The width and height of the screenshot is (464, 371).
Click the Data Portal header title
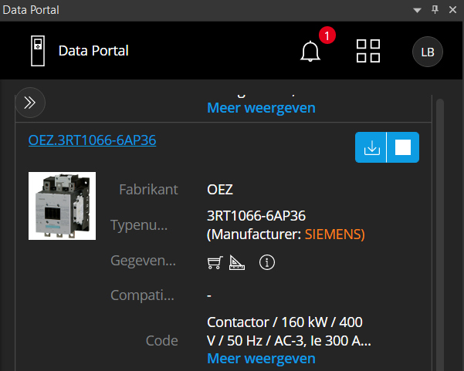coord(93,51)
